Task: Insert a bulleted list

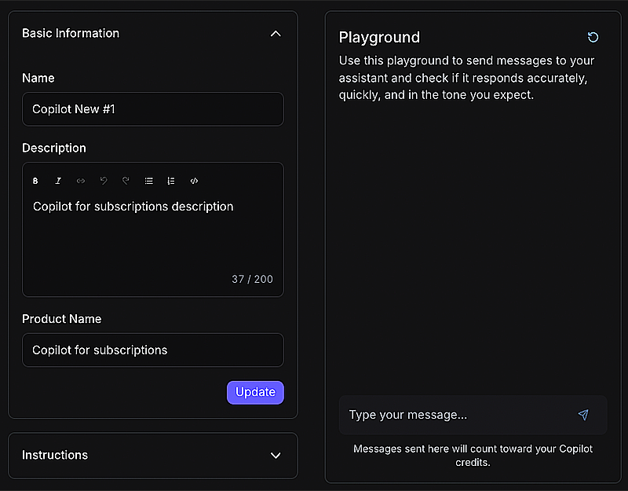Action: [148, 181]
